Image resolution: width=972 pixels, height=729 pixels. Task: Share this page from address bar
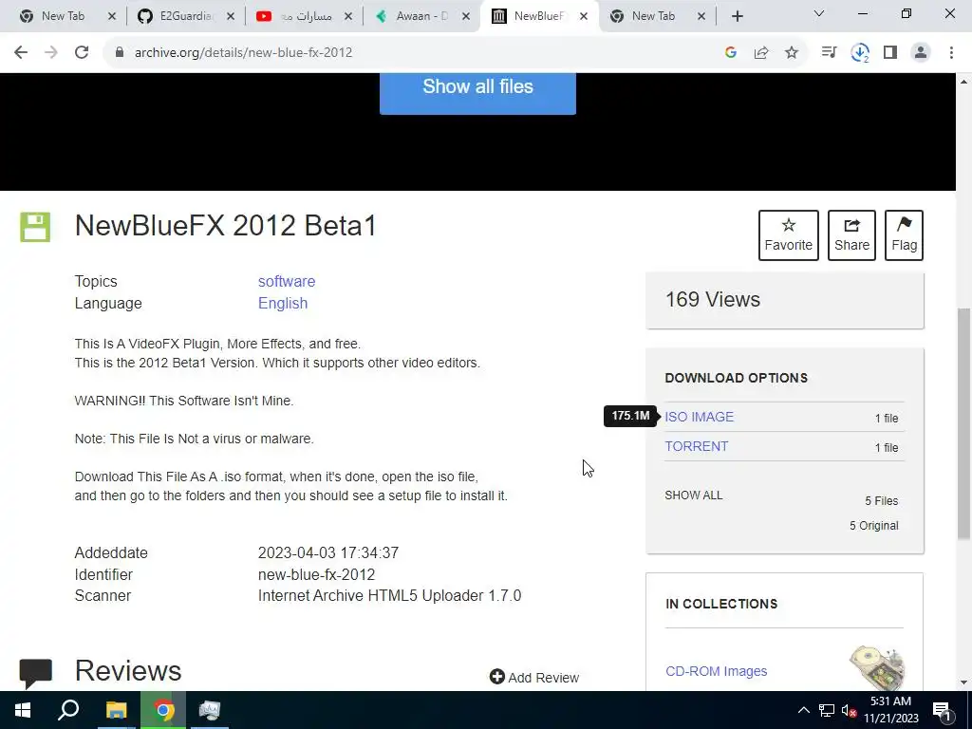point(761,53)
